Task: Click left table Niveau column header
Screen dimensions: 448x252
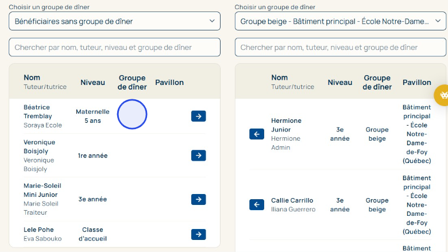Action: [92, 83]
